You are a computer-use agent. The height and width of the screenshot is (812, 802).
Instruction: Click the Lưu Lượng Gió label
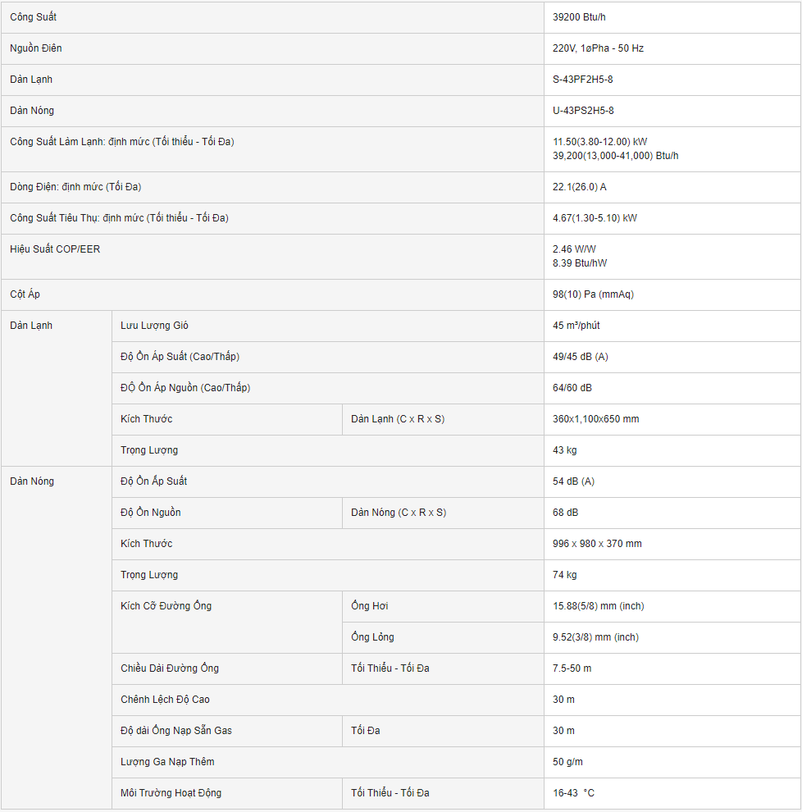tap(154, 326)
